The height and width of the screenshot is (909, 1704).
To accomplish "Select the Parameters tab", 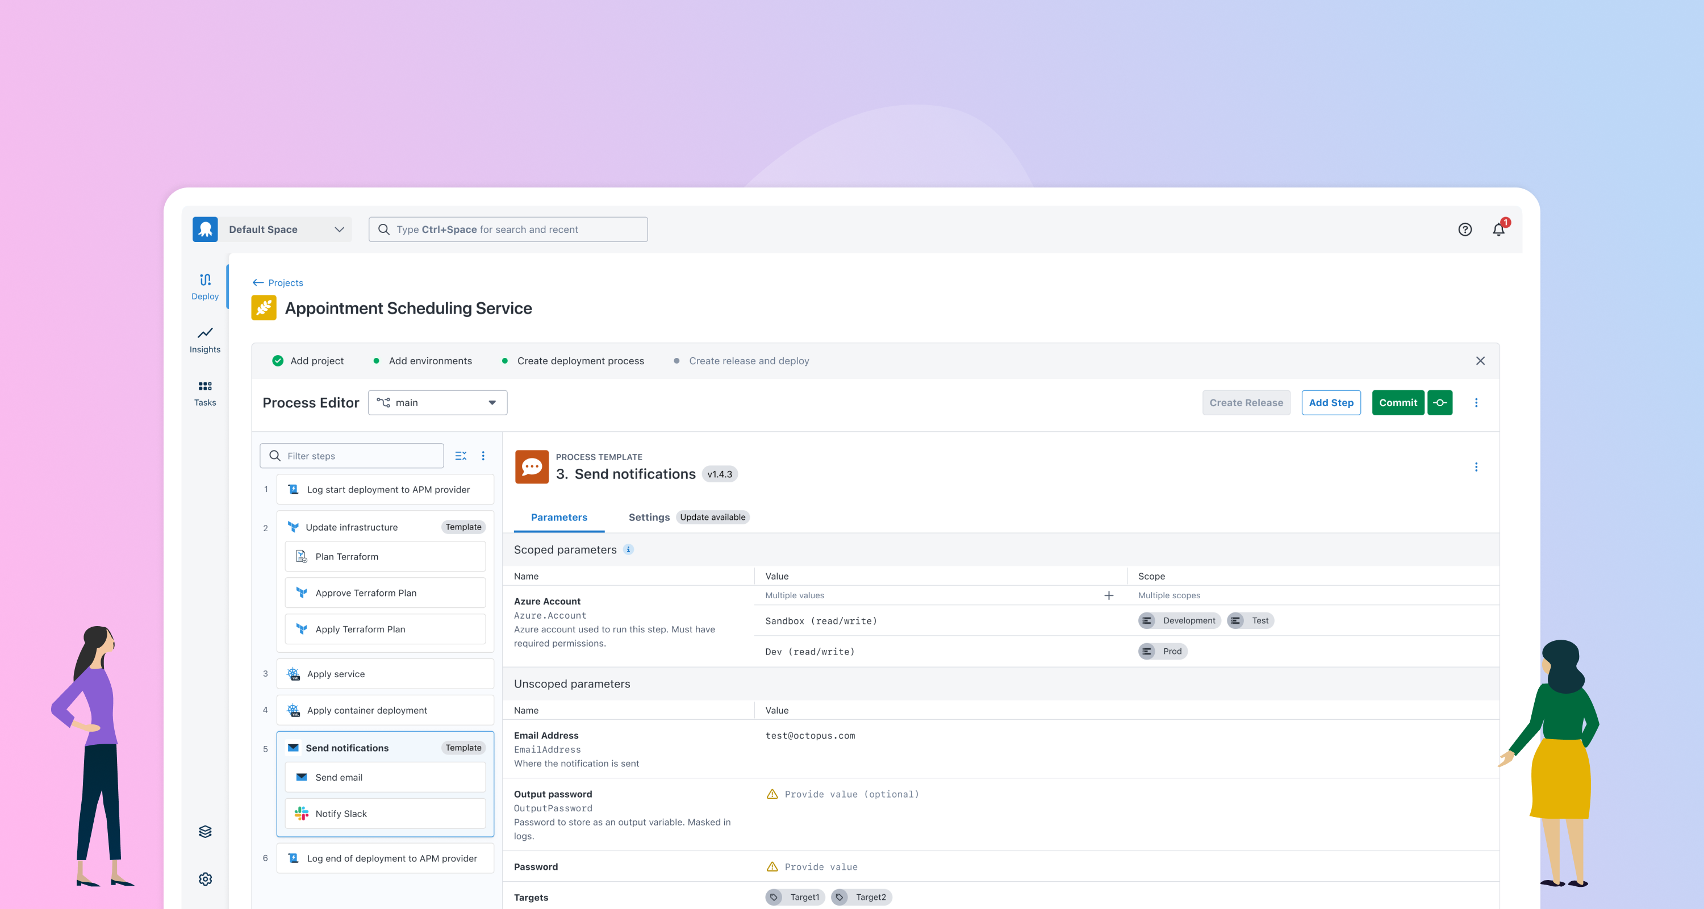I will click(559, 518).
